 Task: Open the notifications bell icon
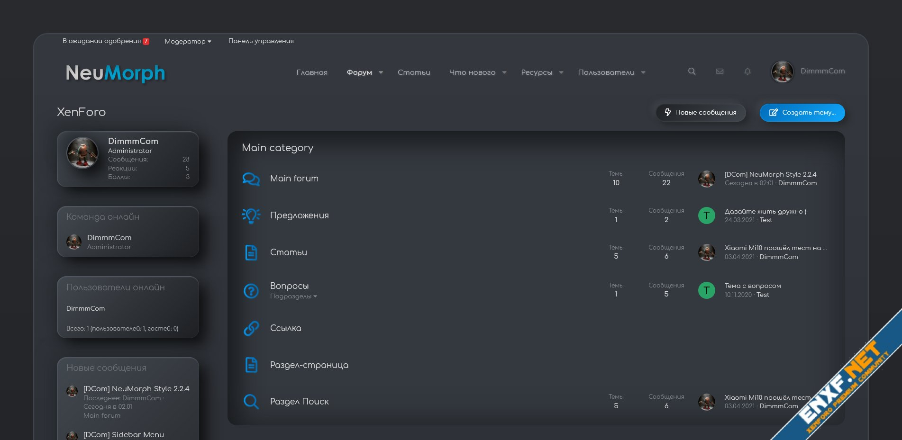(747, 72)
